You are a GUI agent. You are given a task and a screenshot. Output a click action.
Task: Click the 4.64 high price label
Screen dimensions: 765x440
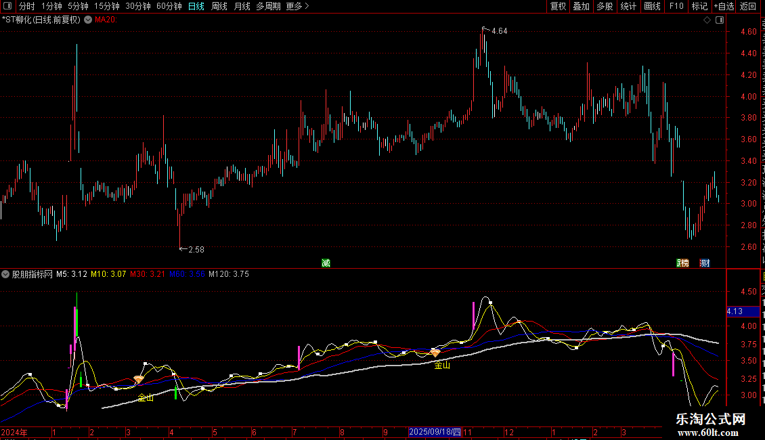coord(499,31)
